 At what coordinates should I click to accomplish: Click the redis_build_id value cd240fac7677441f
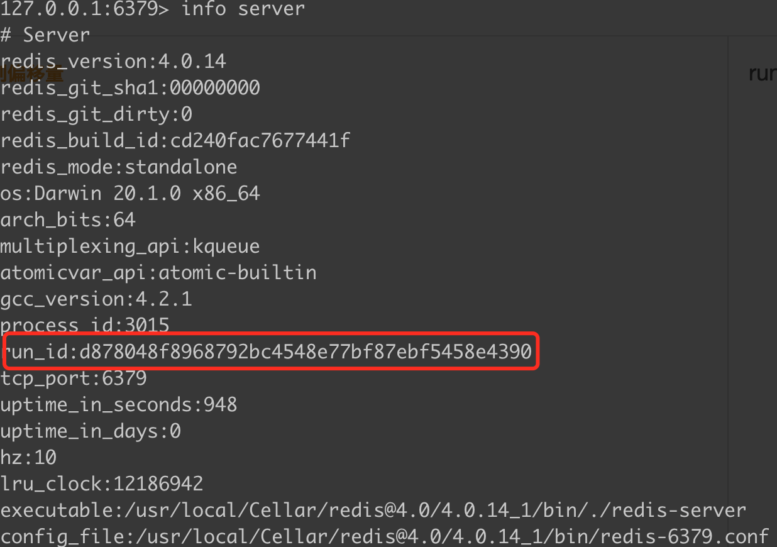pyautogui.click(x=260, y=140)
